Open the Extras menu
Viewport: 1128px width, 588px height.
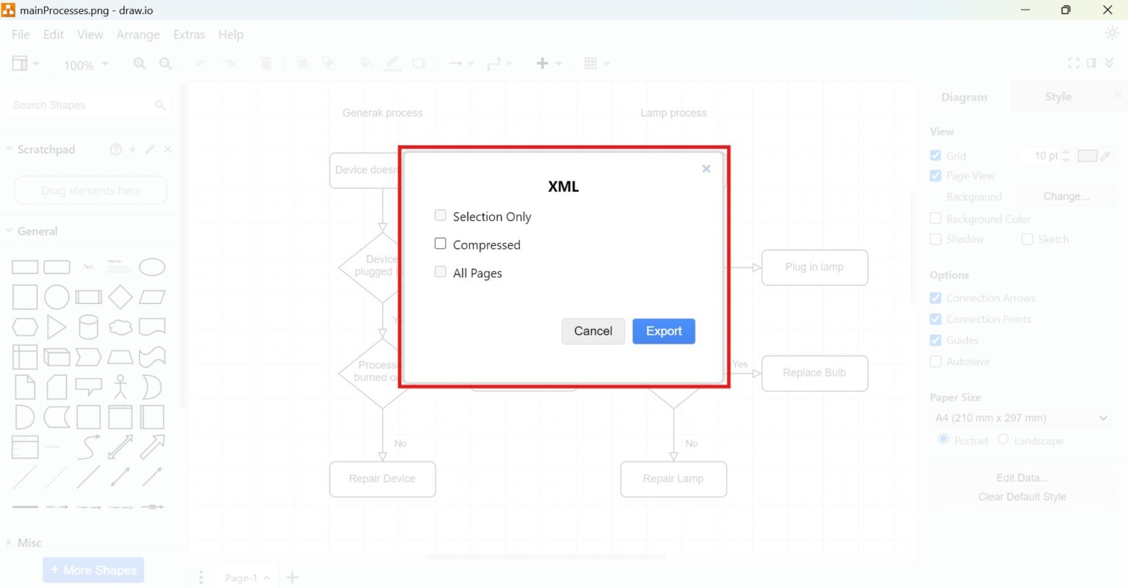[x=189, y=35]
